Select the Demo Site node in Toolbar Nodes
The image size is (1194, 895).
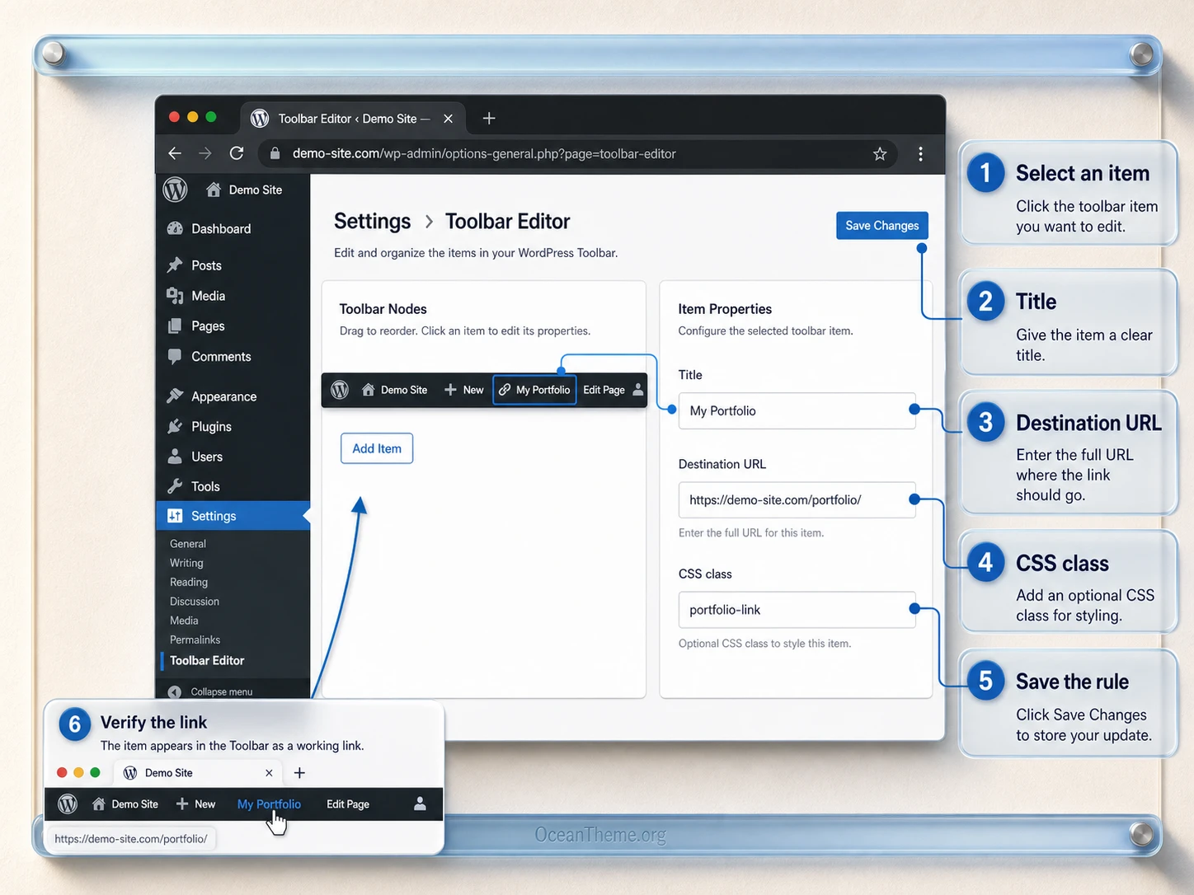pyautogui.click(x=395, y=390)
